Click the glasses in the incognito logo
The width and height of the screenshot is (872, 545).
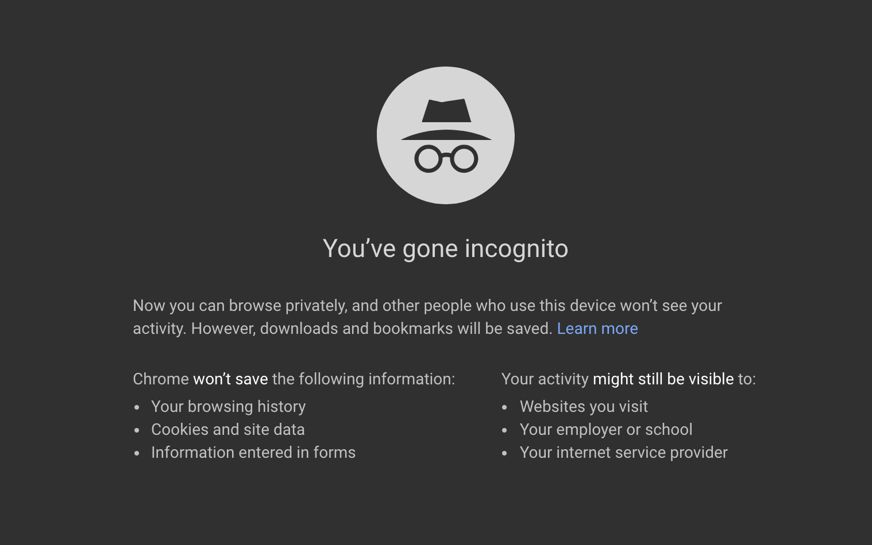446,159
